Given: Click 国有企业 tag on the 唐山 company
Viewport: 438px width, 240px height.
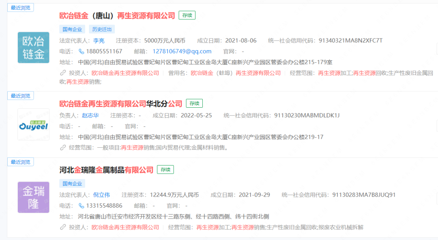Looking at the screenshot, I should click(x=72, y=29).
